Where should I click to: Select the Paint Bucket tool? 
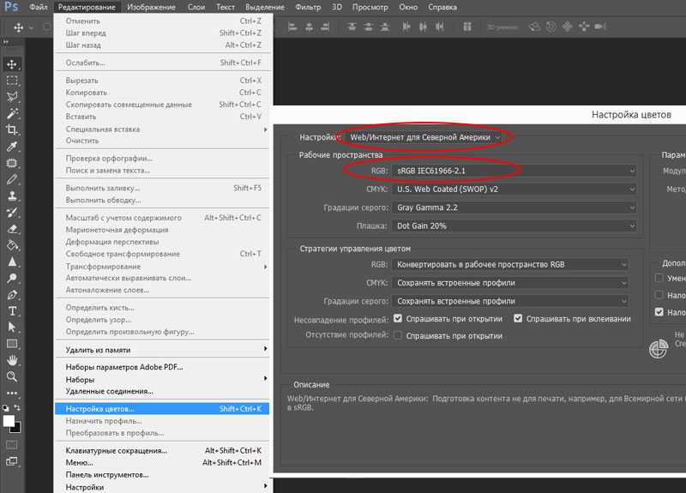[12, 245]
